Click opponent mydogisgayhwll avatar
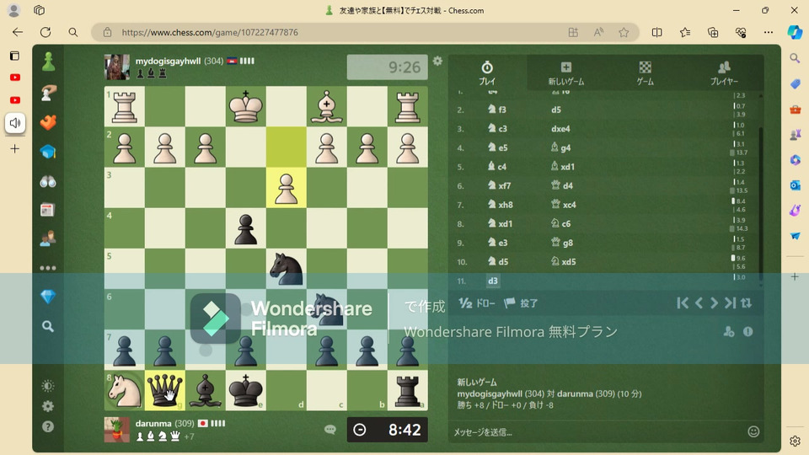Image resolution: width=809 pixels, height=455 pixels. pos(117,67)
